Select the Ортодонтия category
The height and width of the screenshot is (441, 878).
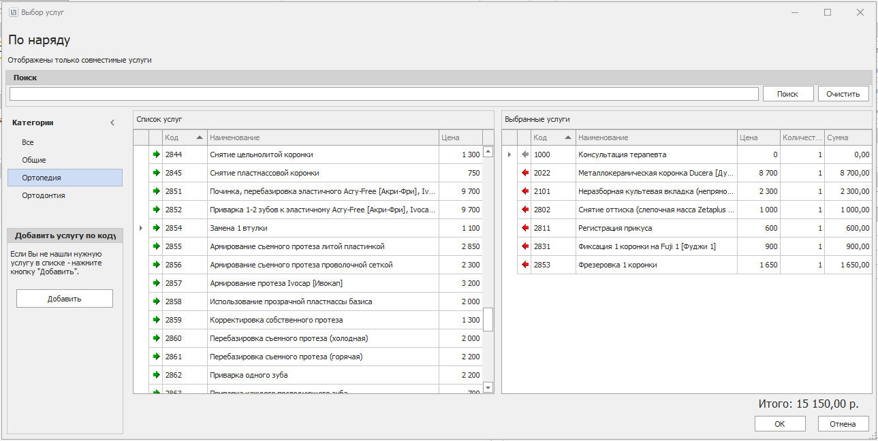coord(44,195)
